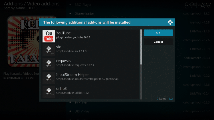Select Disney Junior in background list
Viewport: 214px width, 120px height.
tap(84, 13)
